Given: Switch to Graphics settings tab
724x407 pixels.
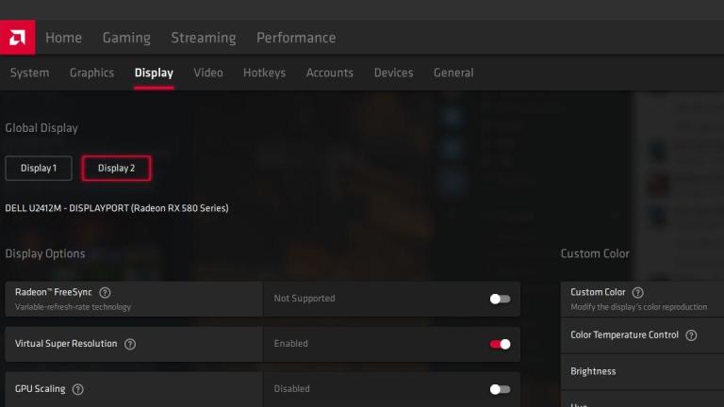Looking at the screenshot, I should click(91, 73).
